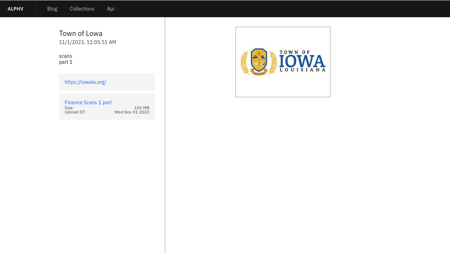Click the 'scans' description text

tap(65, 56)
